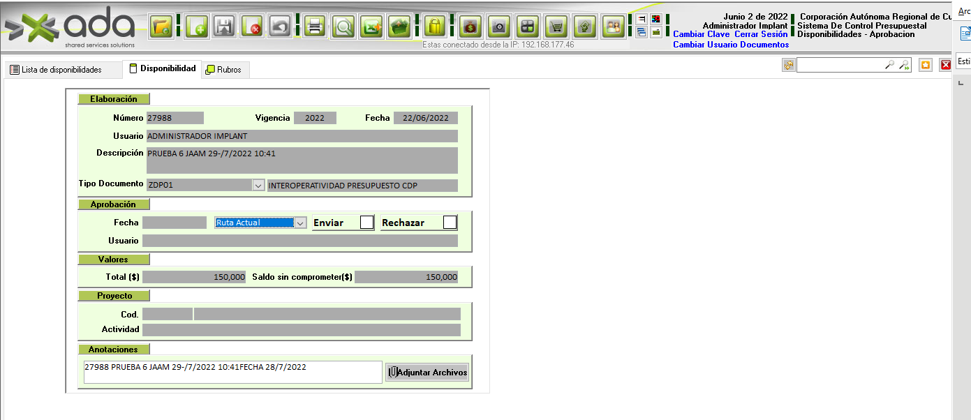Click the Valores section header

114,260
